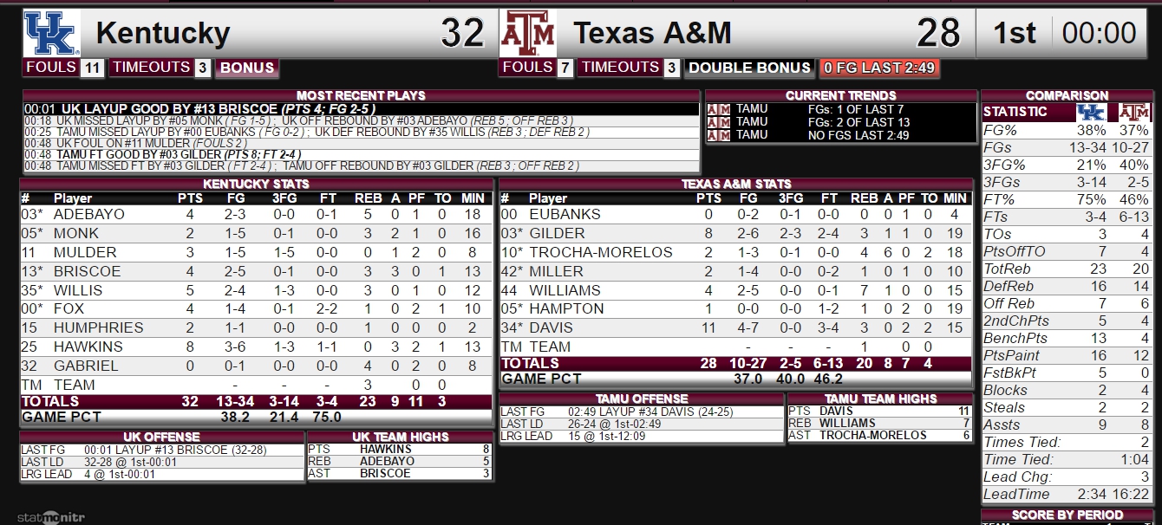1162x525 pixels.
Task: Click the Score By Period header
Action: coord(1067,515)
